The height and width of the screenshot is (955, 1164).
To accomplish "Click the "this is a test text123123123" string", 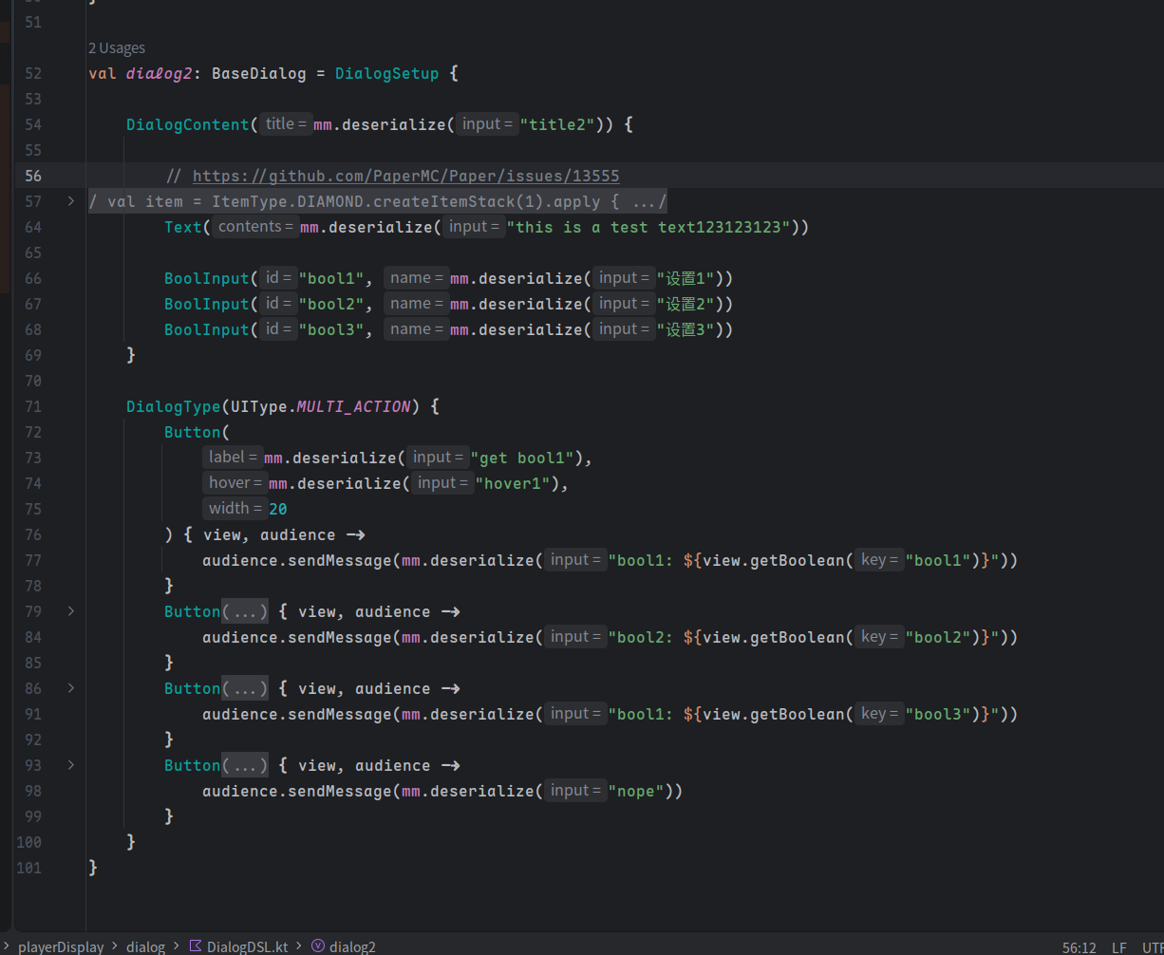I will [x=648, y=227].
